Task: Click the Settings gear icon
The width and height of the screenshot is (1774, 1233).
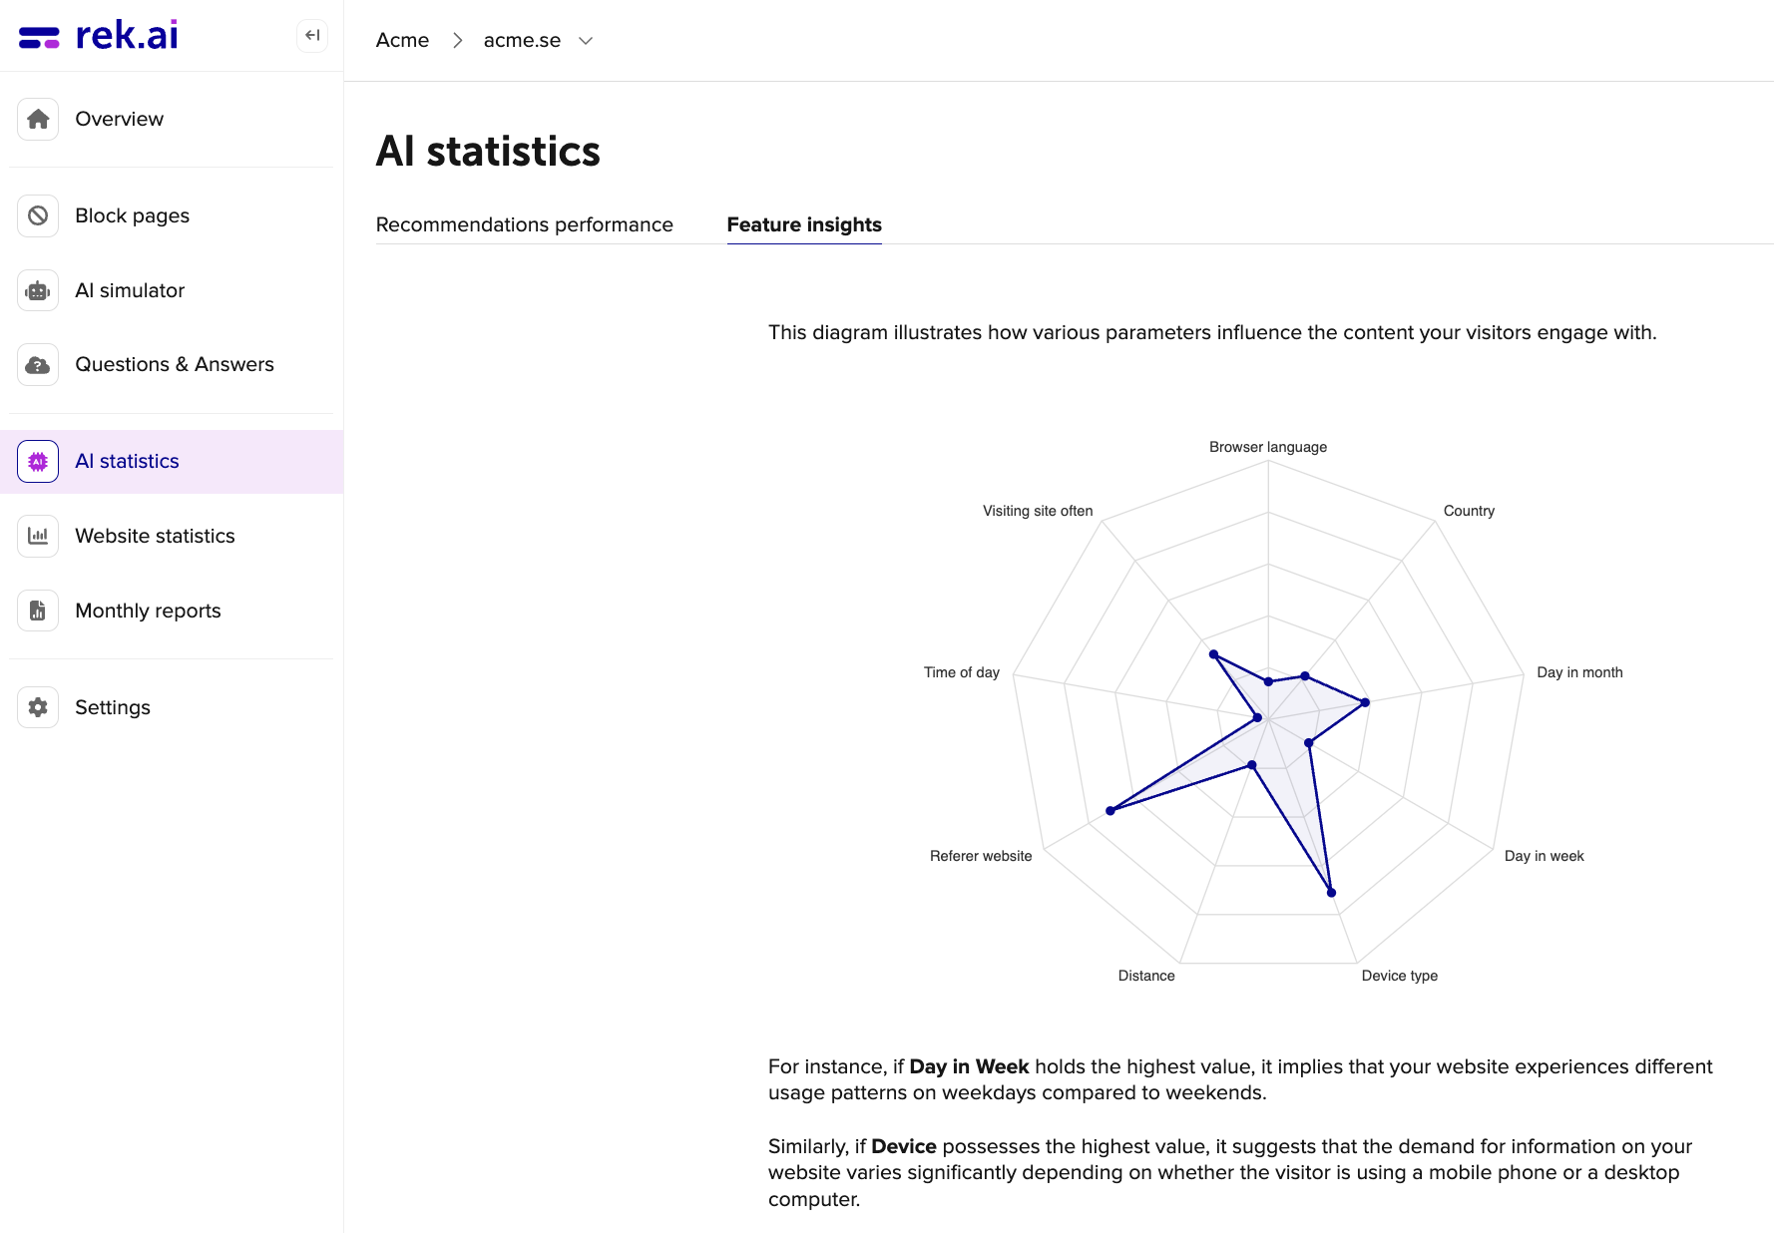Action: [x=38, y=707]
